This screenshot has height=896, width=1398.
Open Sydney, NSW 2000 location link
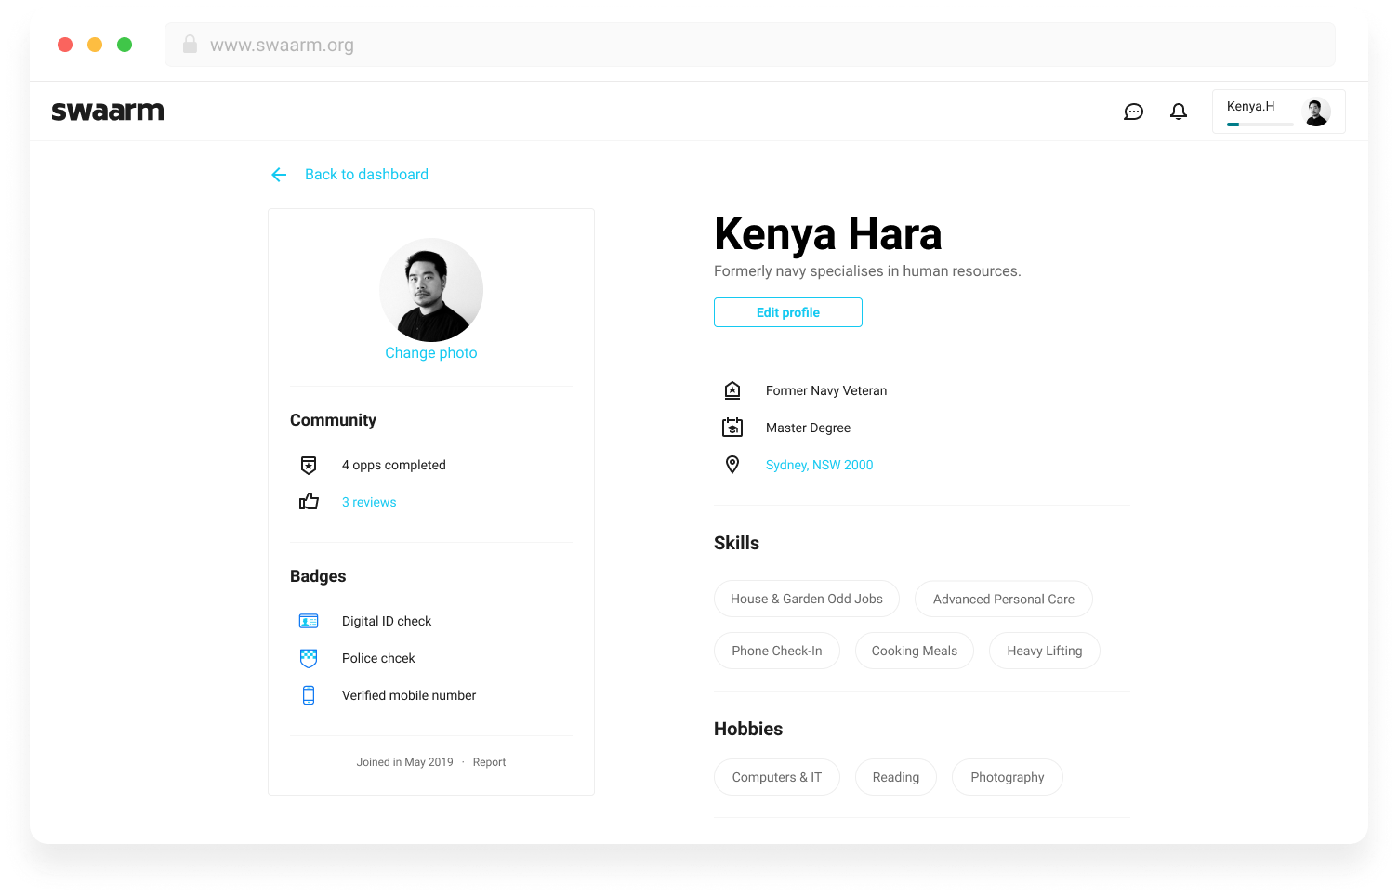(x=819, y=464)
